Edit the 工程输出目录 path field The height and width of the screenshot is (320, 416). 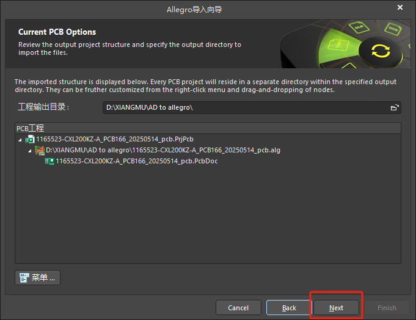[252, 107]
